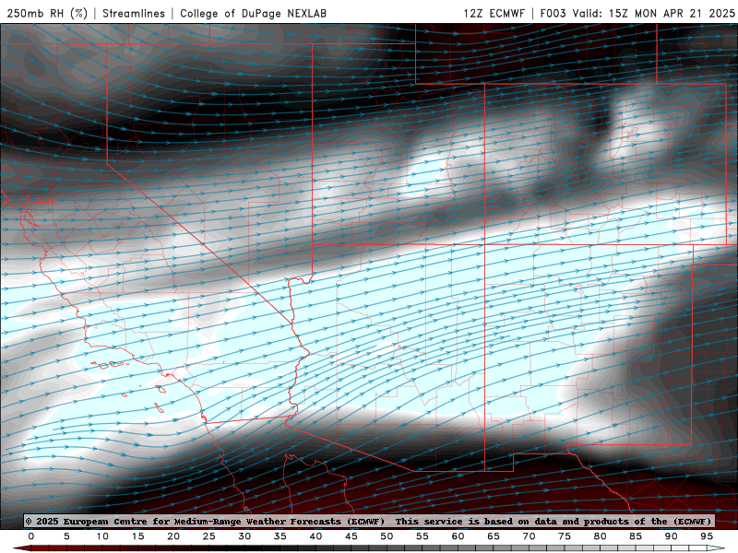Click the "95" value on color scale
738x553 pixels.
coord(707,536)
